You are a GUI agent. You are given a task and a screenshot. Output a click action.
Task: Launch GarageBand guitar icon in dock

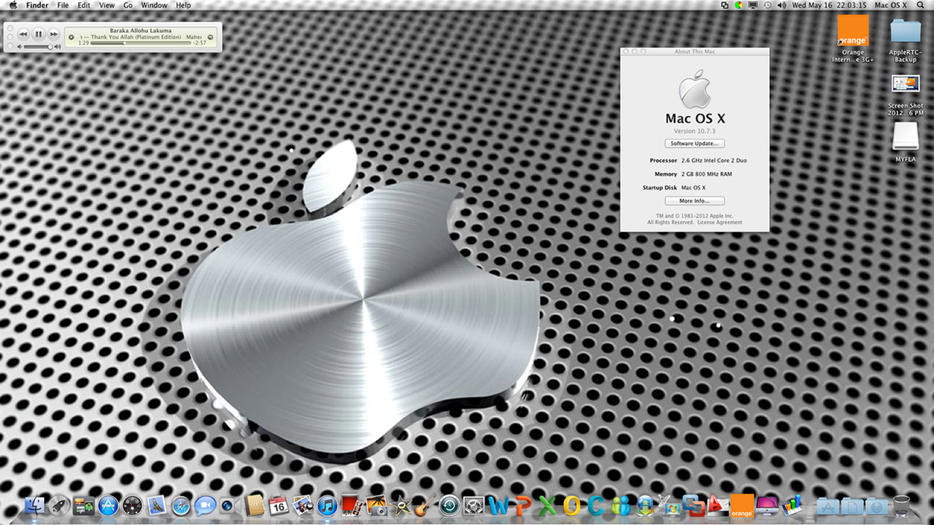coord(425,505)
